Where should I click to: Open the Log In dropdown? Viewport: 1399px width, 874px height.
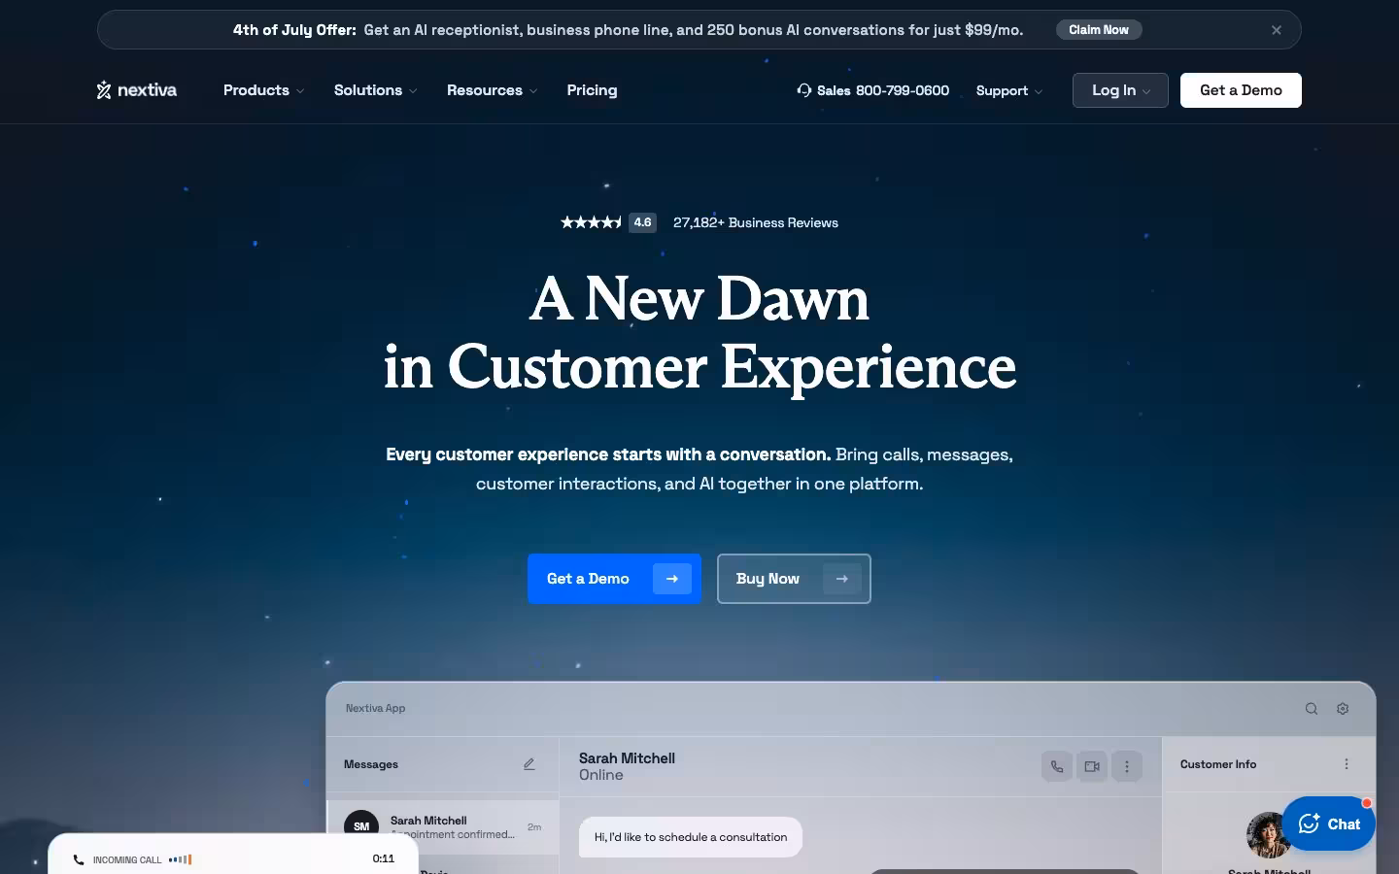(x=1120, y=90)
